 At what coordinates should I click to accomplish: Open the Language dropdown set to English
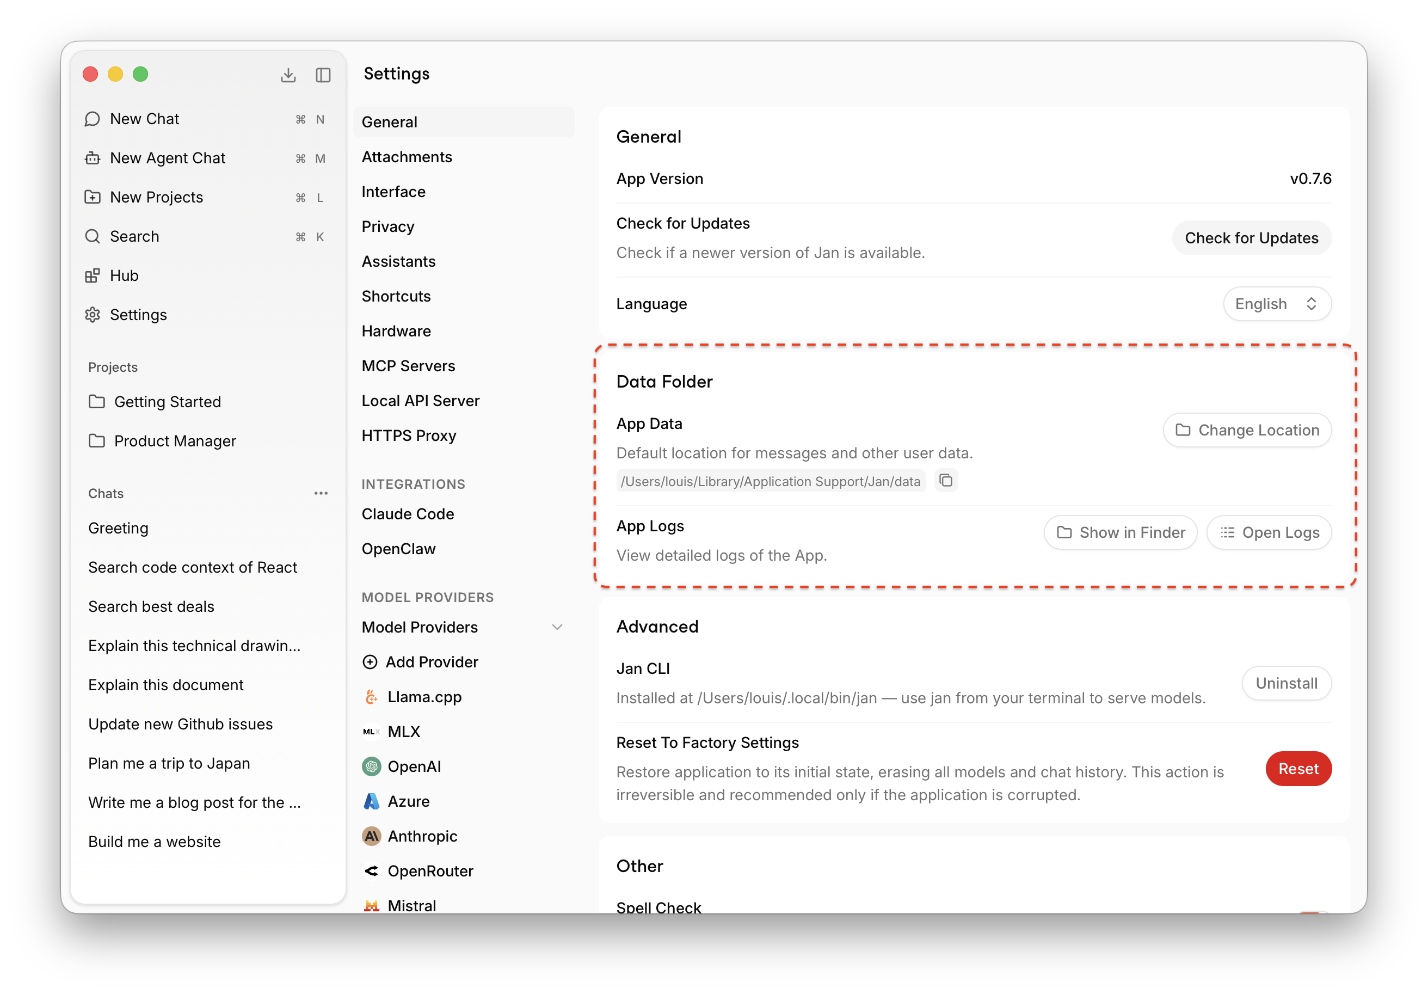tap(1277, 304)
